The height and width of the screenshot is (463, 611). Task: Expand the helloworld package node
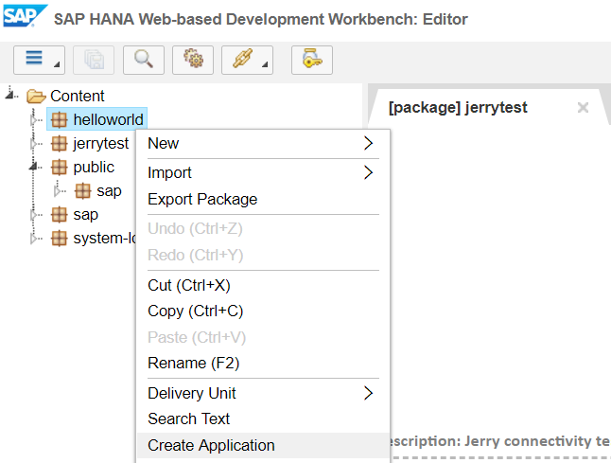[35, 121]
